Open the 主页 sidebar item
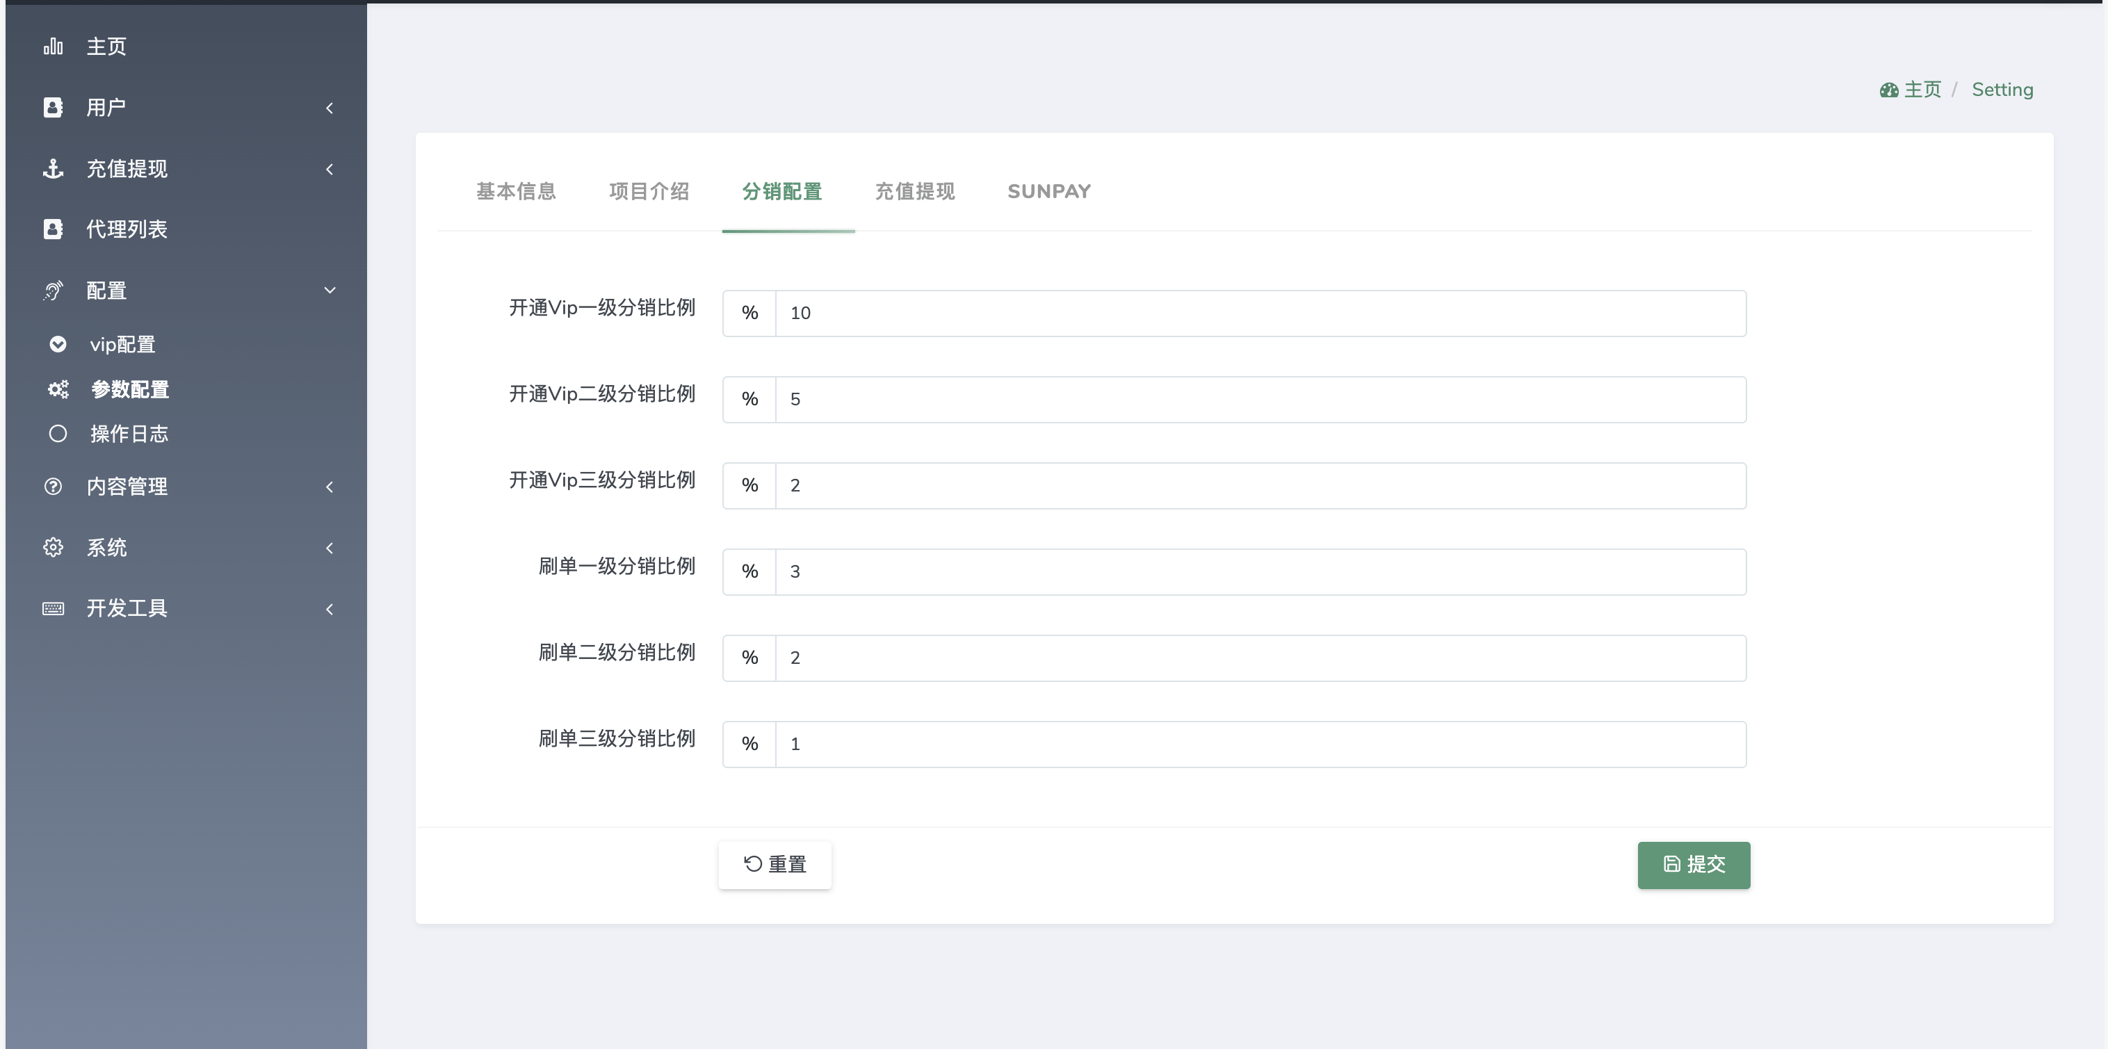Viewport: 2108px width, 1049px height. (186, 47)
